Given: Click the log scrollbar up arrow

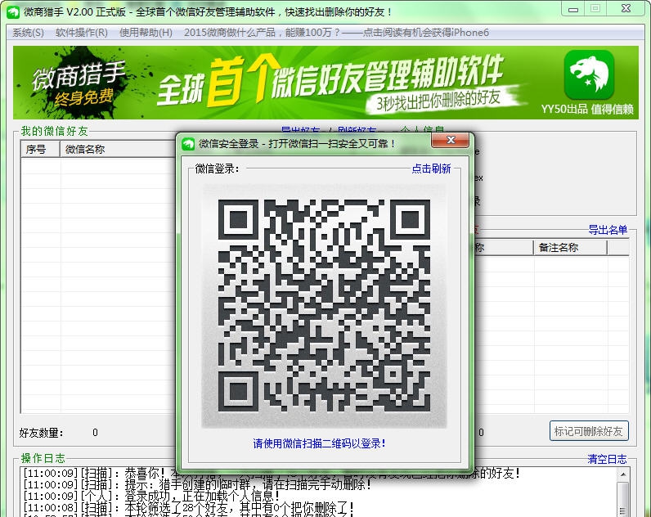Looking at the screenshot, I should coord(623,474).
